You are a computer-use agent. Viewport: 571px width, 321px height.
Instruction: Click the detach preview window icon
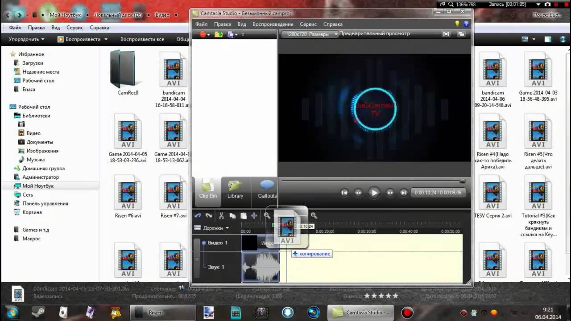coord(461,34)
